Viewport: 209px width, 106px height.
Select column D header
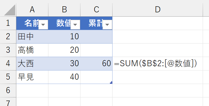[158, 10]
